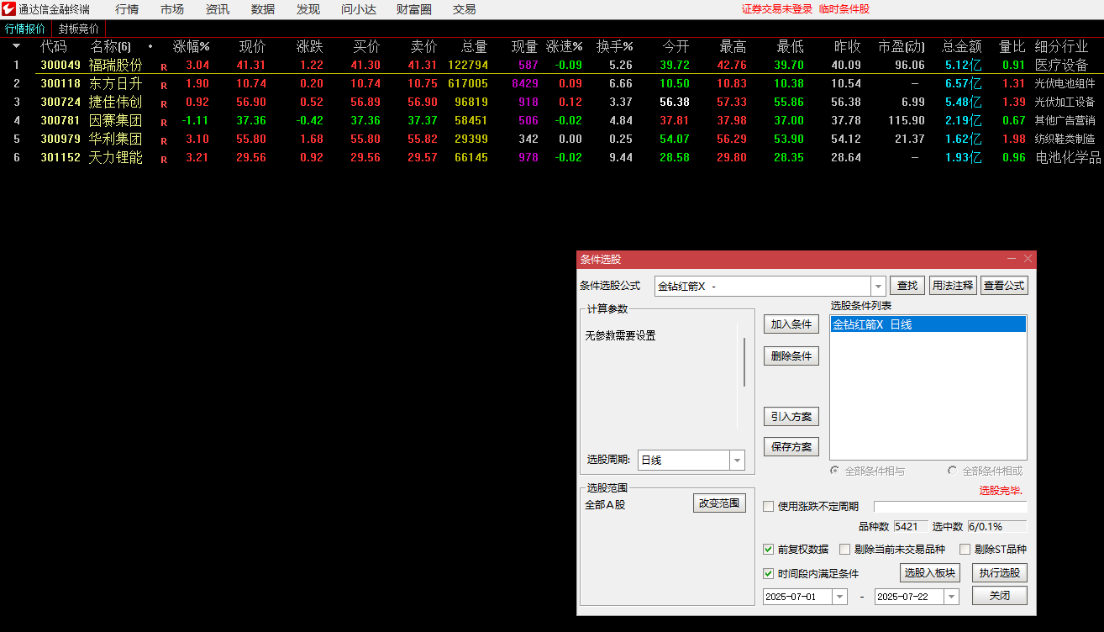The width and height of the screenshot is (1104, 632).
Task: Select 金钻红箭X 日线 in condition list
Action: pyautogui.click(x=928, y=324)
